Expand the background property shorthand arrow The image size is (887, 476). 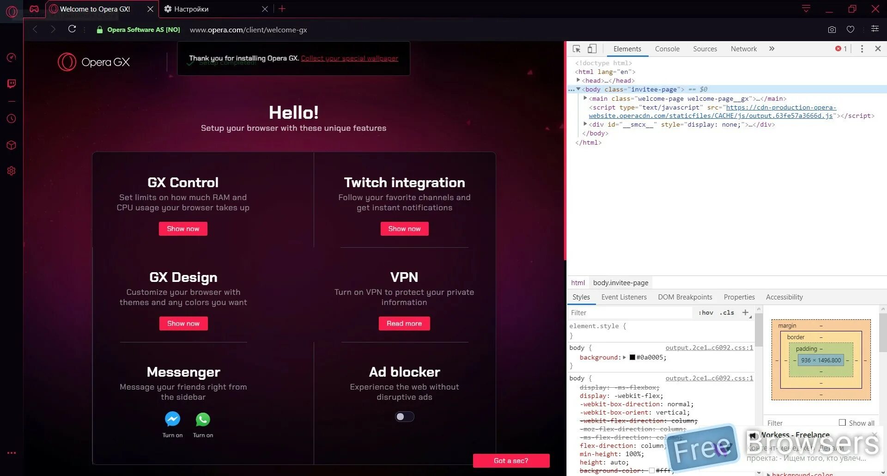[625, 357]
